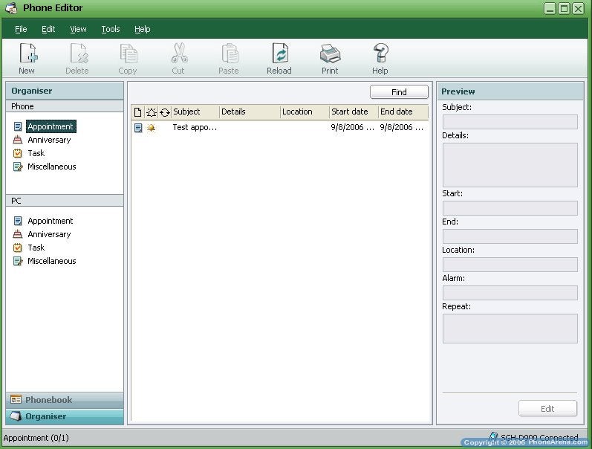Click the Copy toolbar icon
The width and height of the screenshot is (592, 449).
[x=129, y=53]
